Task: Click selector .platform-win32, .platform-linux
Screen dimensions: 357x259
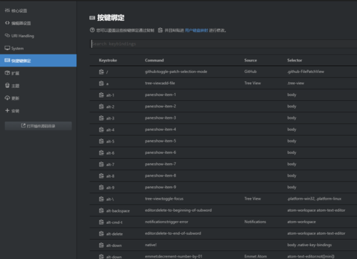Action: coord(314,199)
